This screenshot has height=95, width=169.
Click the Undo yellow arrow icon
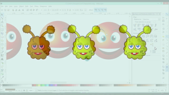coord(163,37)
